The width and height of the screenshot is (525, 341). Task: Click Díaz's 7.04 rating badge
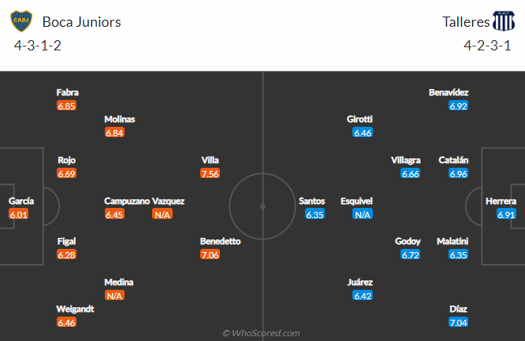(x=458, y=323)
